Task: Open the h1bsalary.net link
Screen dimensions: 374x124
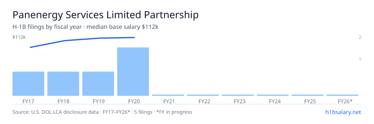Action: 343,112
